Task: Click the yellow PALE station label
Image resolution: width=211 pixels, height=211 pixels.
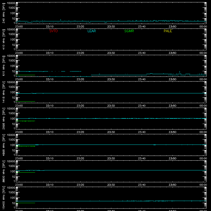Action: (x=168, y=31)
